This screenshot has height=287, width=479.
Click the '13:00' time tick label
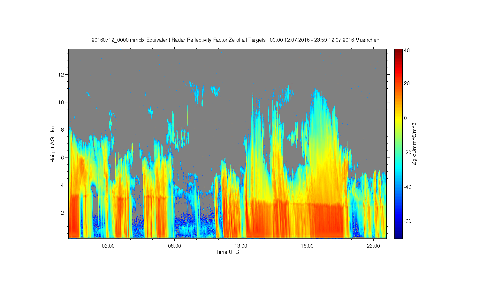tap(241, 246)
